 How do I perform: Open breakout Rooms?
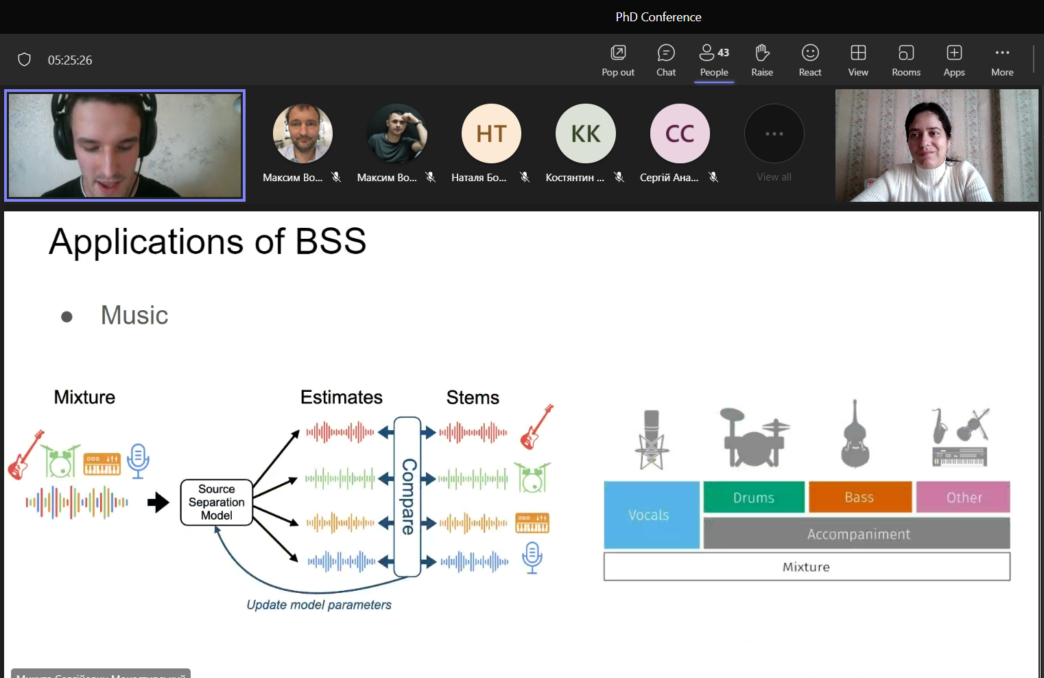(x=905, y=60)
